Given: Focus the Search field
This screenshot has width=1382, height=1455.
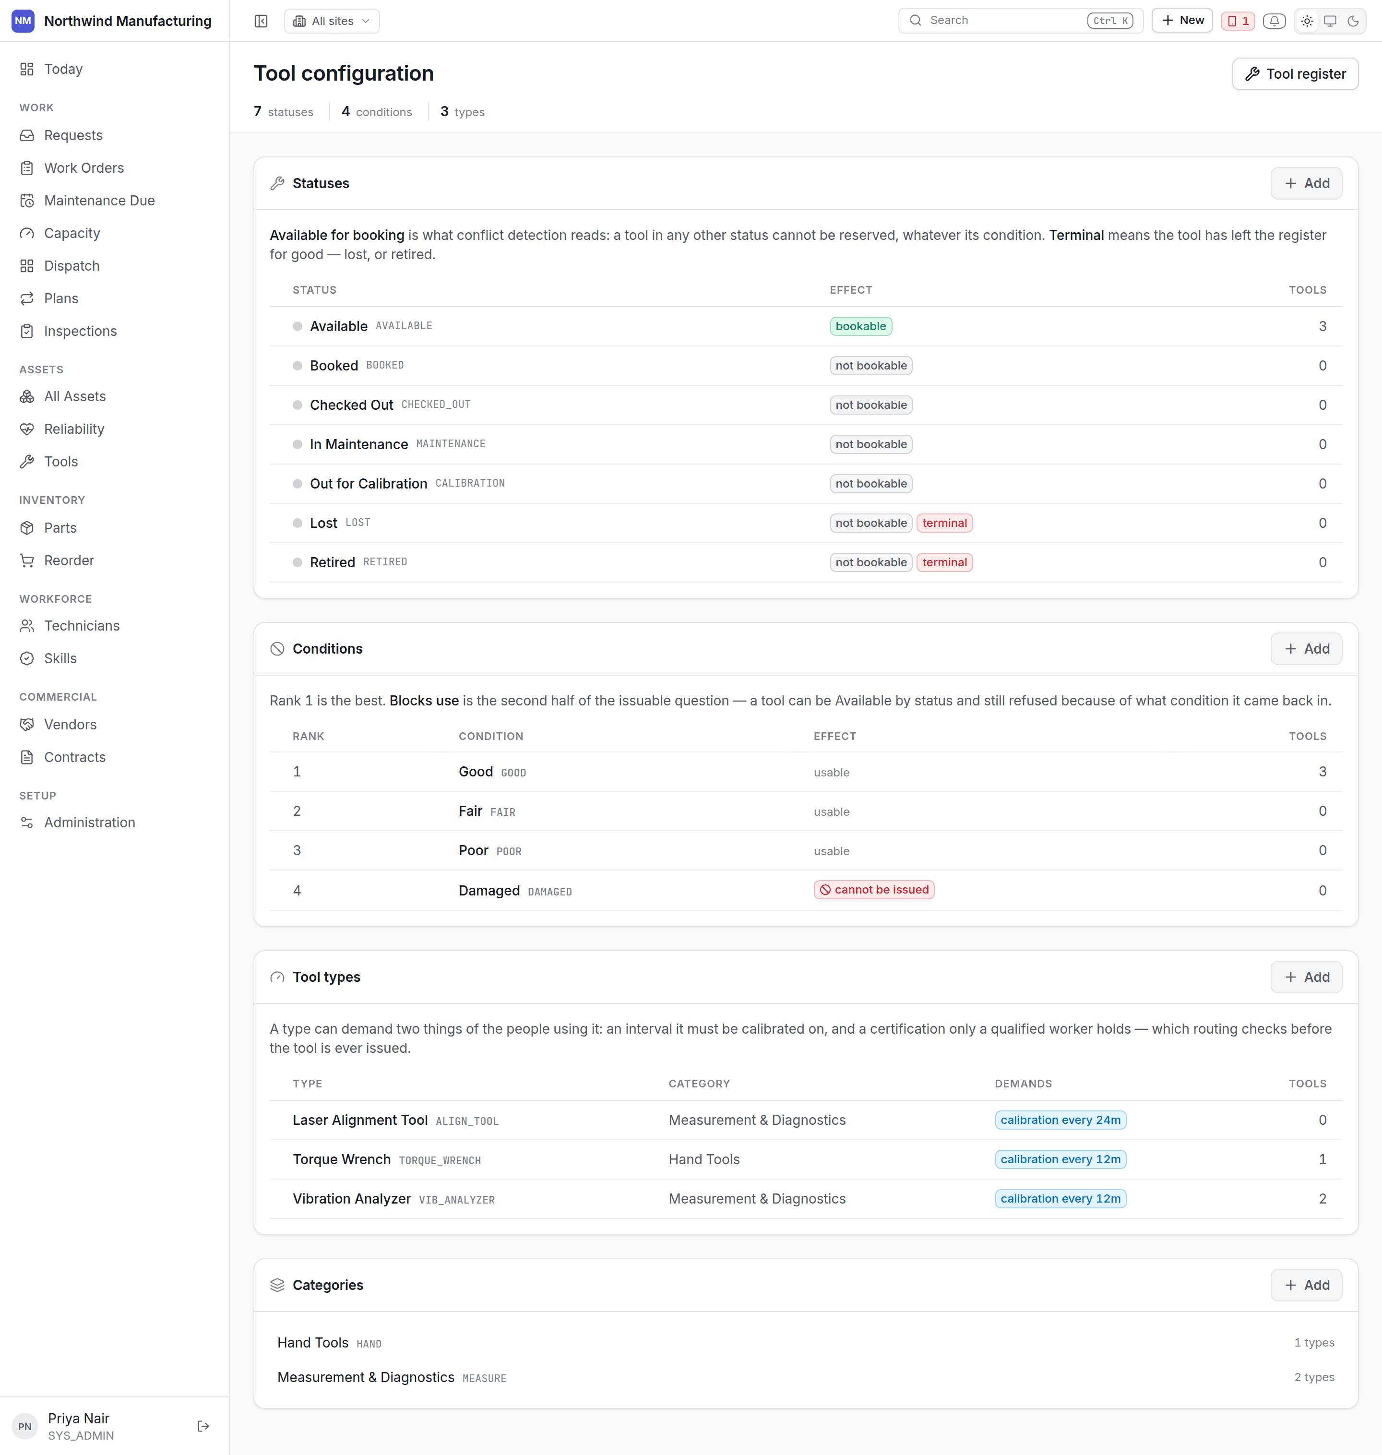Looking at the screenshot, I should [x=1020, y=21].
